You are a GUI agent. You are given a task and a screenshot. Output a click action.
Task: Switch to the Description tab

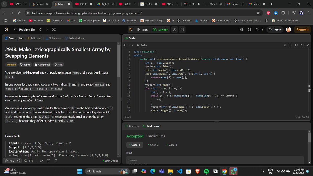[14, 38]
